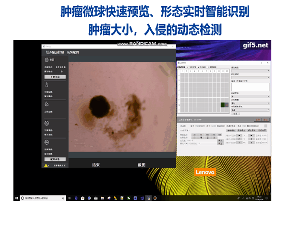
Task: Click the O2 oxygen icon
Action: (x=47, y=123)
